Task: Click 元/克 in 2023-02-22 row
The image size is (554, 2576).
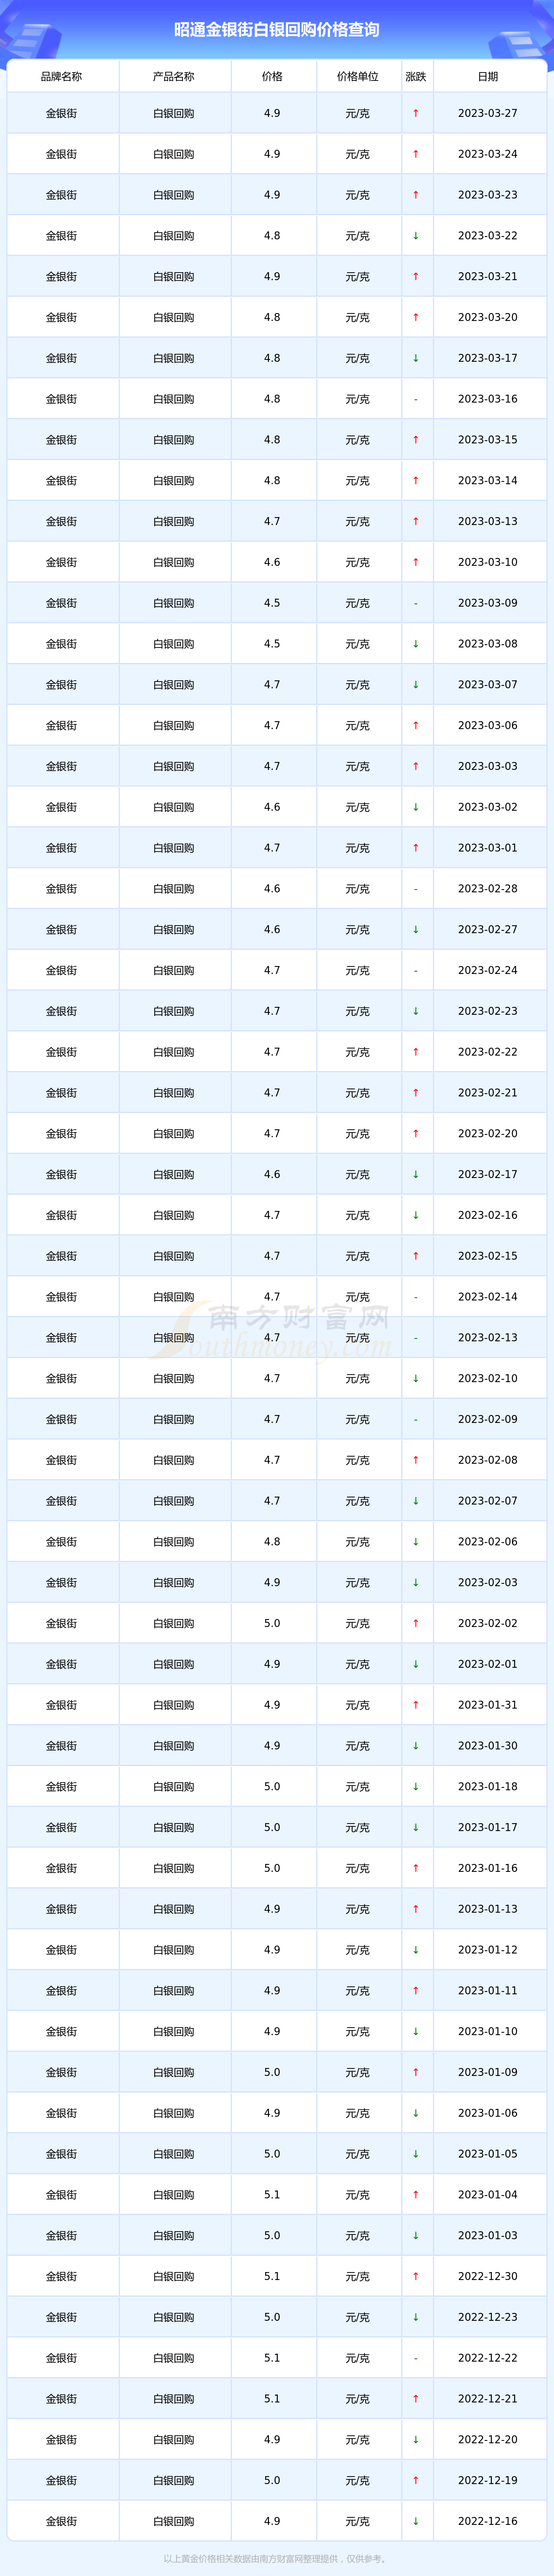Action: coord(357,1052)
